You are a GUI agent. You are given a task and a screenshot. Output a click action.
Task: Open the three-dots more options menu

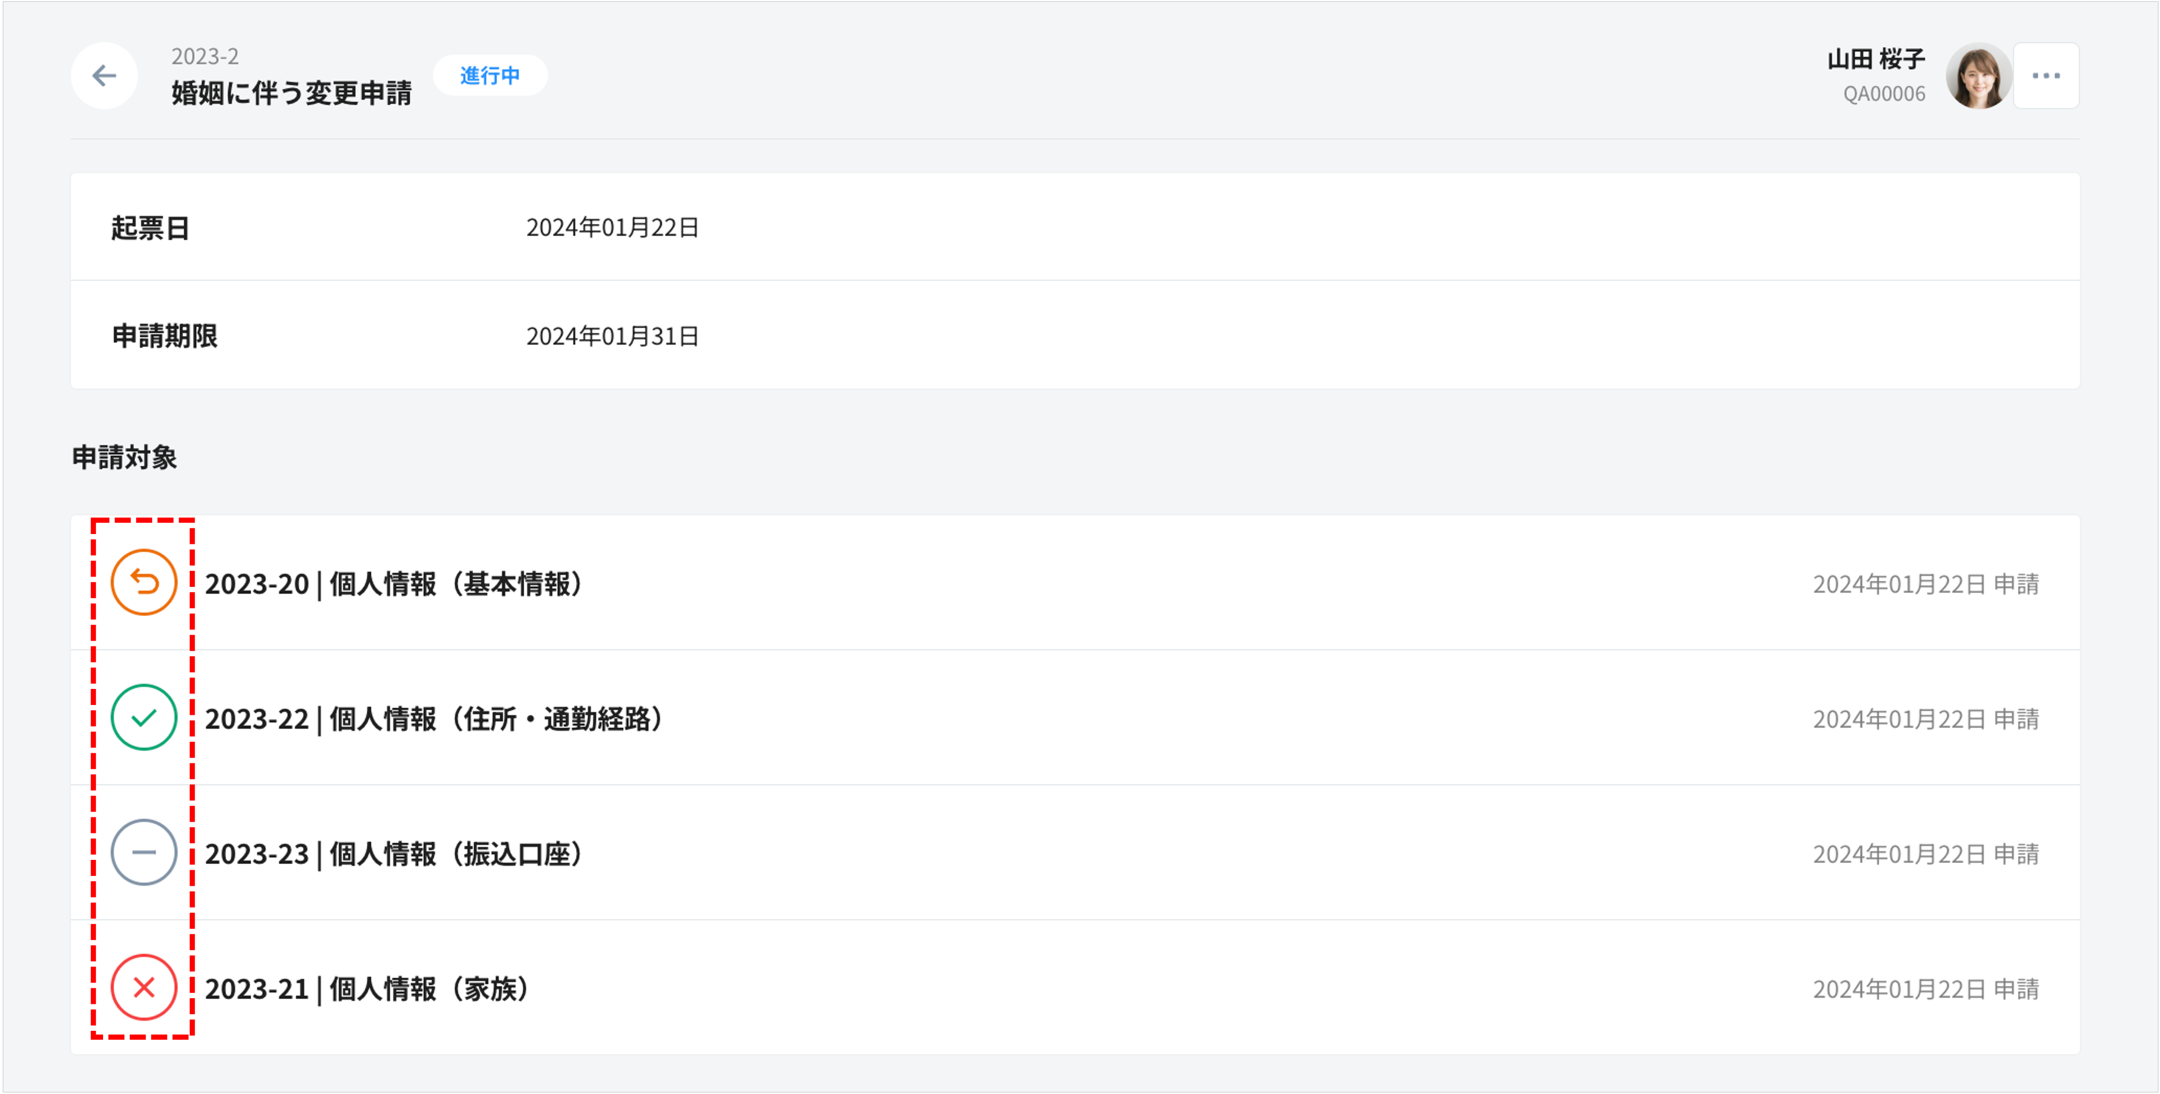pyautogui.click(x=2046, y=76)
